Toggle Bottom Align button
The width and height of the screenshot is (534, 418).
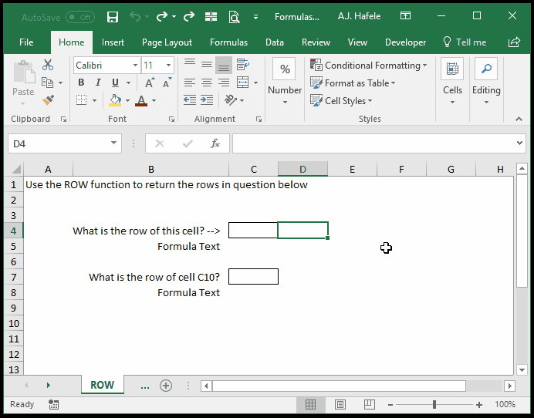click(224, 65)
